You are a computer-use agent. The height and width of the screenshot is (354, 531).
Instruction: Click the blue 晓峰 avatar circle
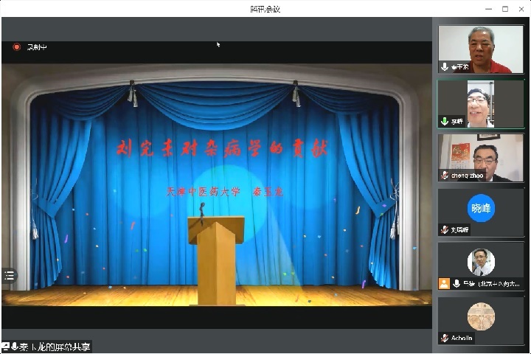(x=481, y=208)
